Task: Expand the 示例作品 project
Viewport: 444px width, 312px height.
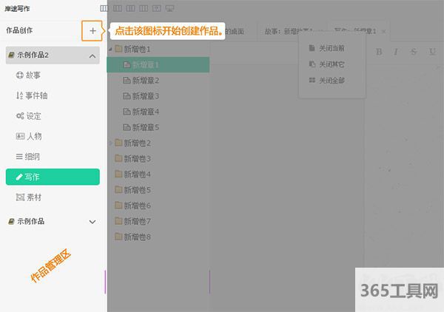Action: click(92, 221)
